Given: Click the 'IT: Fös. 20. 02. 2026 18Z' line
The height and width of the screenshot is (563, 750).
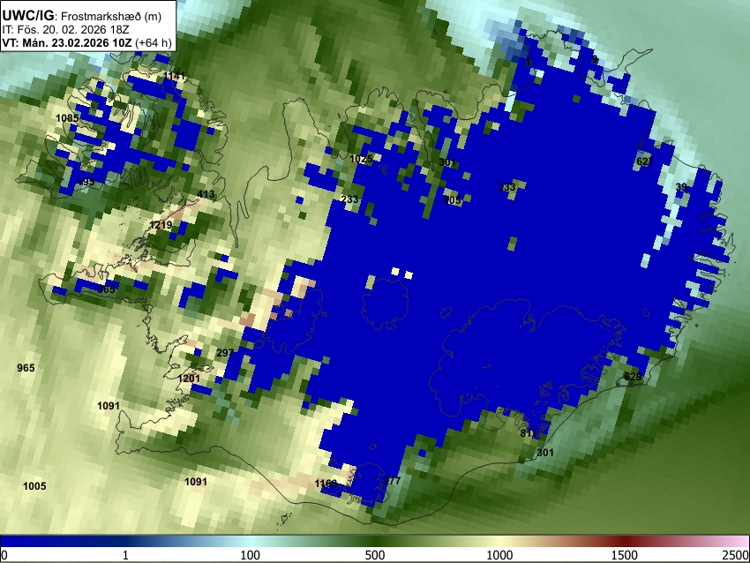Looking at the screenshot, I should [65, 30].
